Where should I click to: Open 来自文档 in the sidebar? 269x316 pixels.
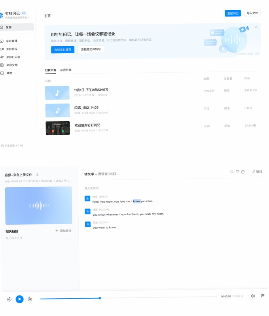tap(12, 65)
